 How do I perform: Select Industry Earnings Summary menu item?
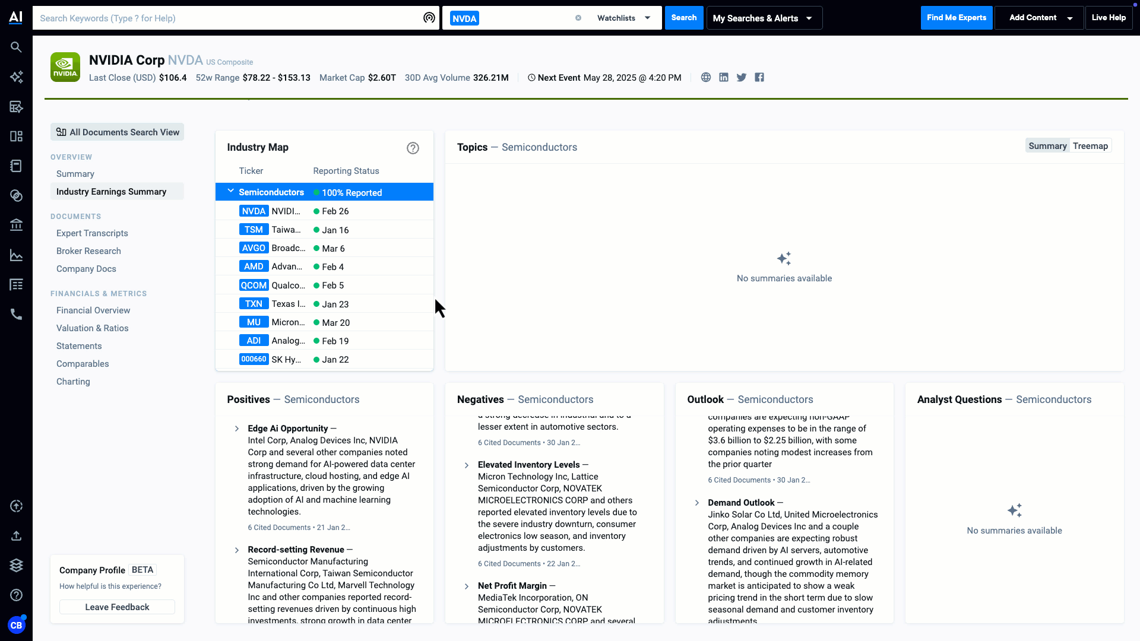[117, 191]
